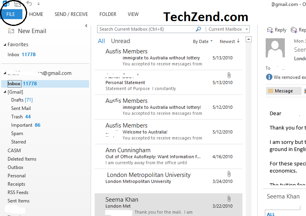Open the Personal Statement email

[x=169, y=82]
